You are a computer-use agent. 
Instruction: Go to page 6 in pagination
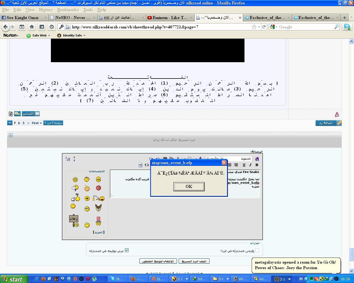click(x=19, y=123)
